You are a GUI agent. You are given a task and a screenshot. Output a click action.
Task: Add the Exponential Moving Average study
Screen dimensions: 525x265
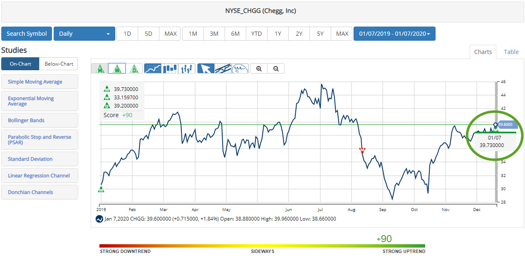click(x=40, y=101)
